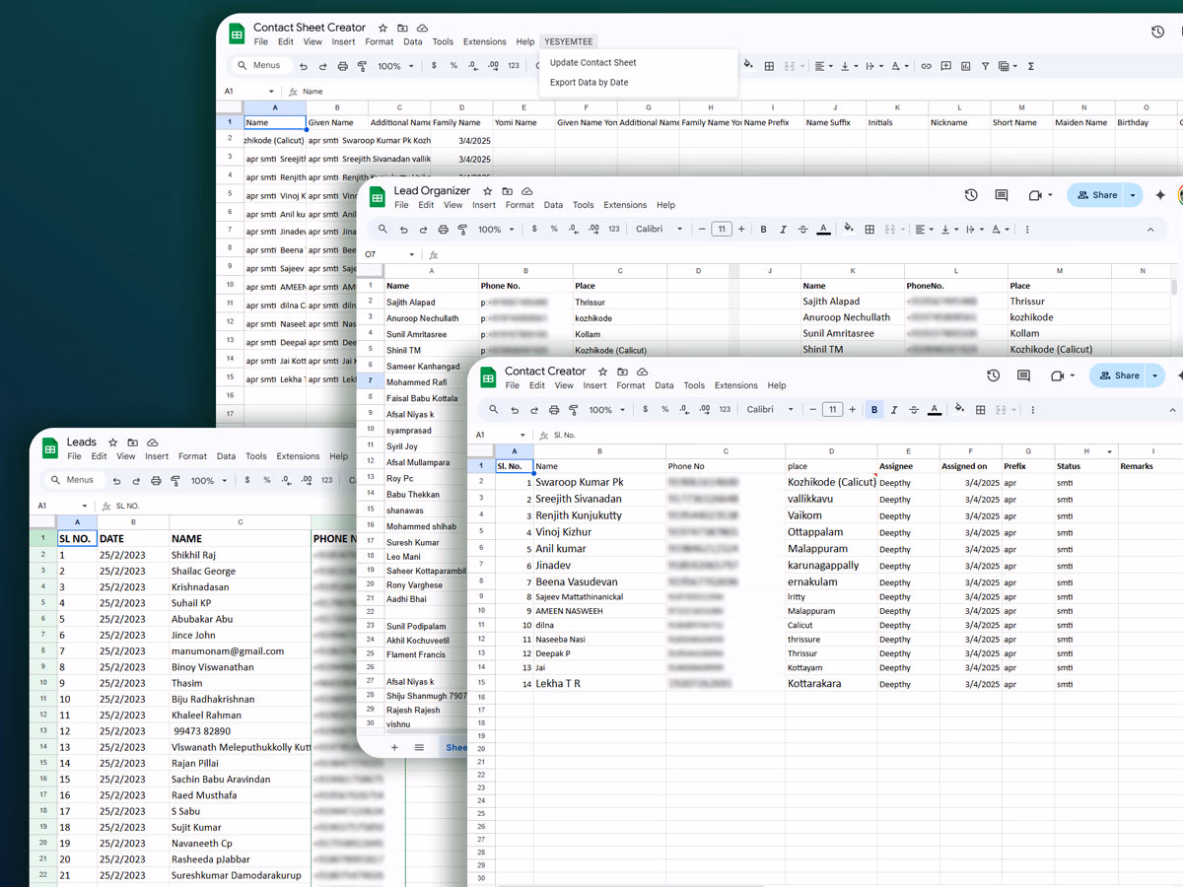Viewport: 1183px width, 887px height.
Task: Click insert chart icon in Contact Sheet Creator
Action: (x=965, y=66)
